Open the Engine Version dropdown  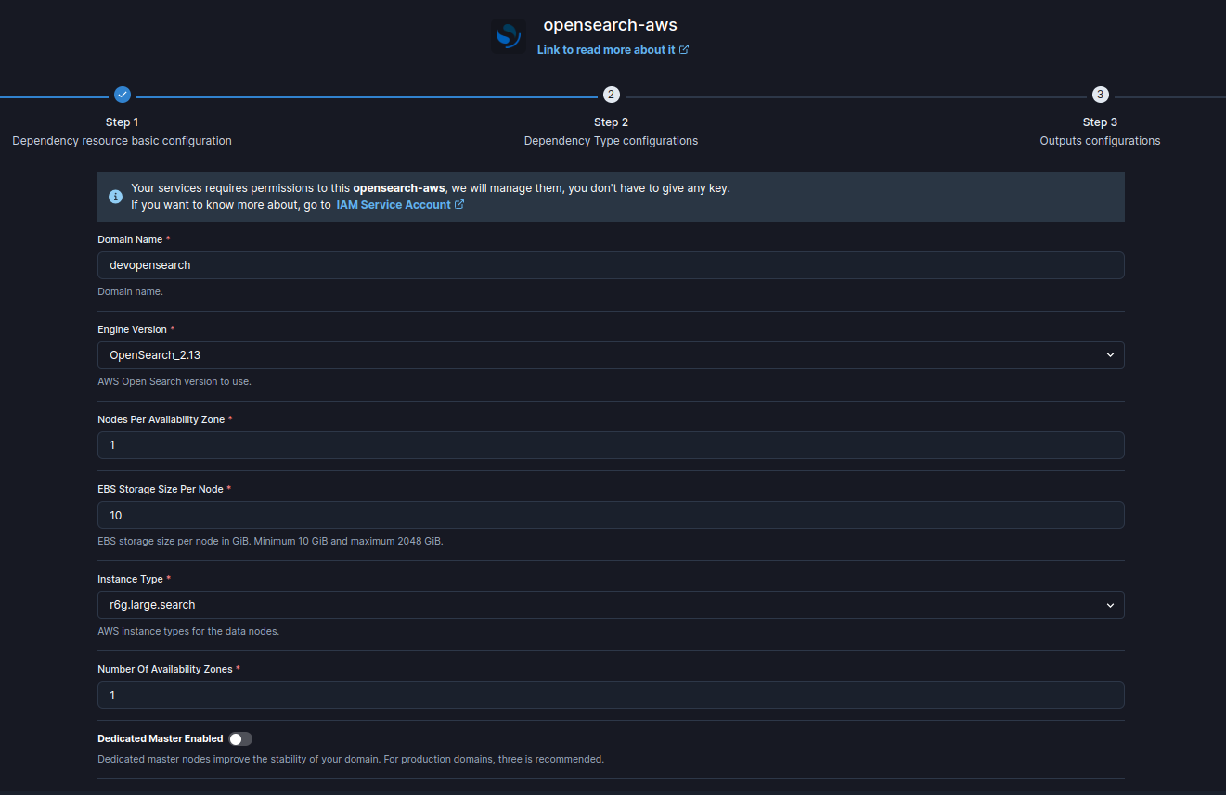(x=611, y=355)
